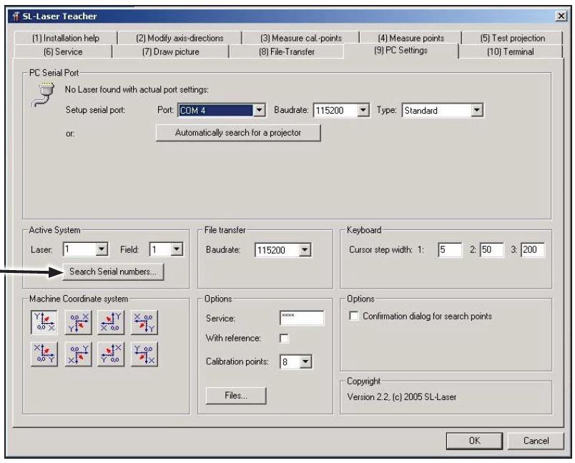Image resolution: width=575 pixels, height=463 pixels.
Task: Switch to (1) Installation help tab
Action: tap(66, 38)
